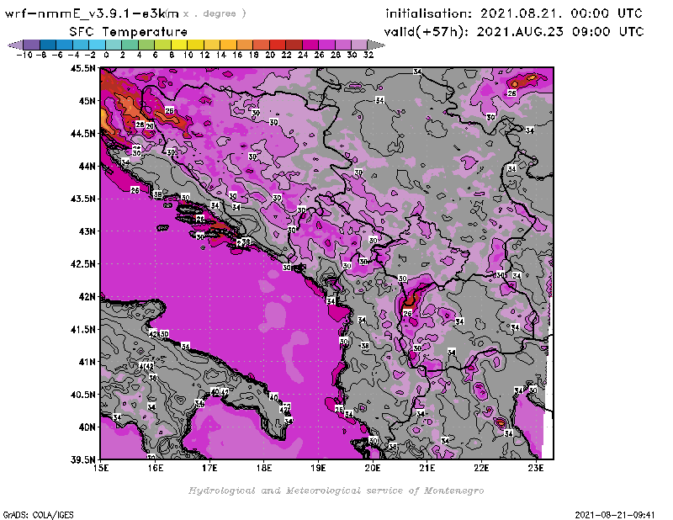The height and width of the screenshot is (520, 673).
Task: Click the 23E longitude axis label
Action: click(535, 467)
